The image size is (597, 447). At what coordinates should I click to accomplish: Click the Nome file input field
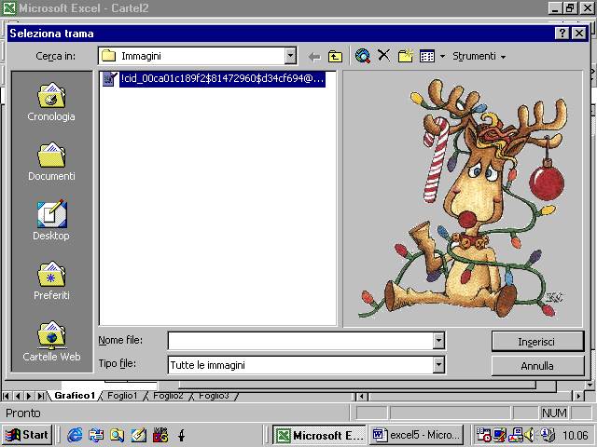coord(300,341)
